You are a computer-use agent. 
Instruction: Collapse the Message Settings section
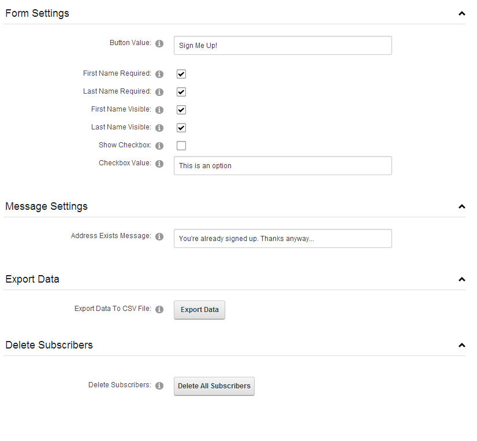coord(462,206)
